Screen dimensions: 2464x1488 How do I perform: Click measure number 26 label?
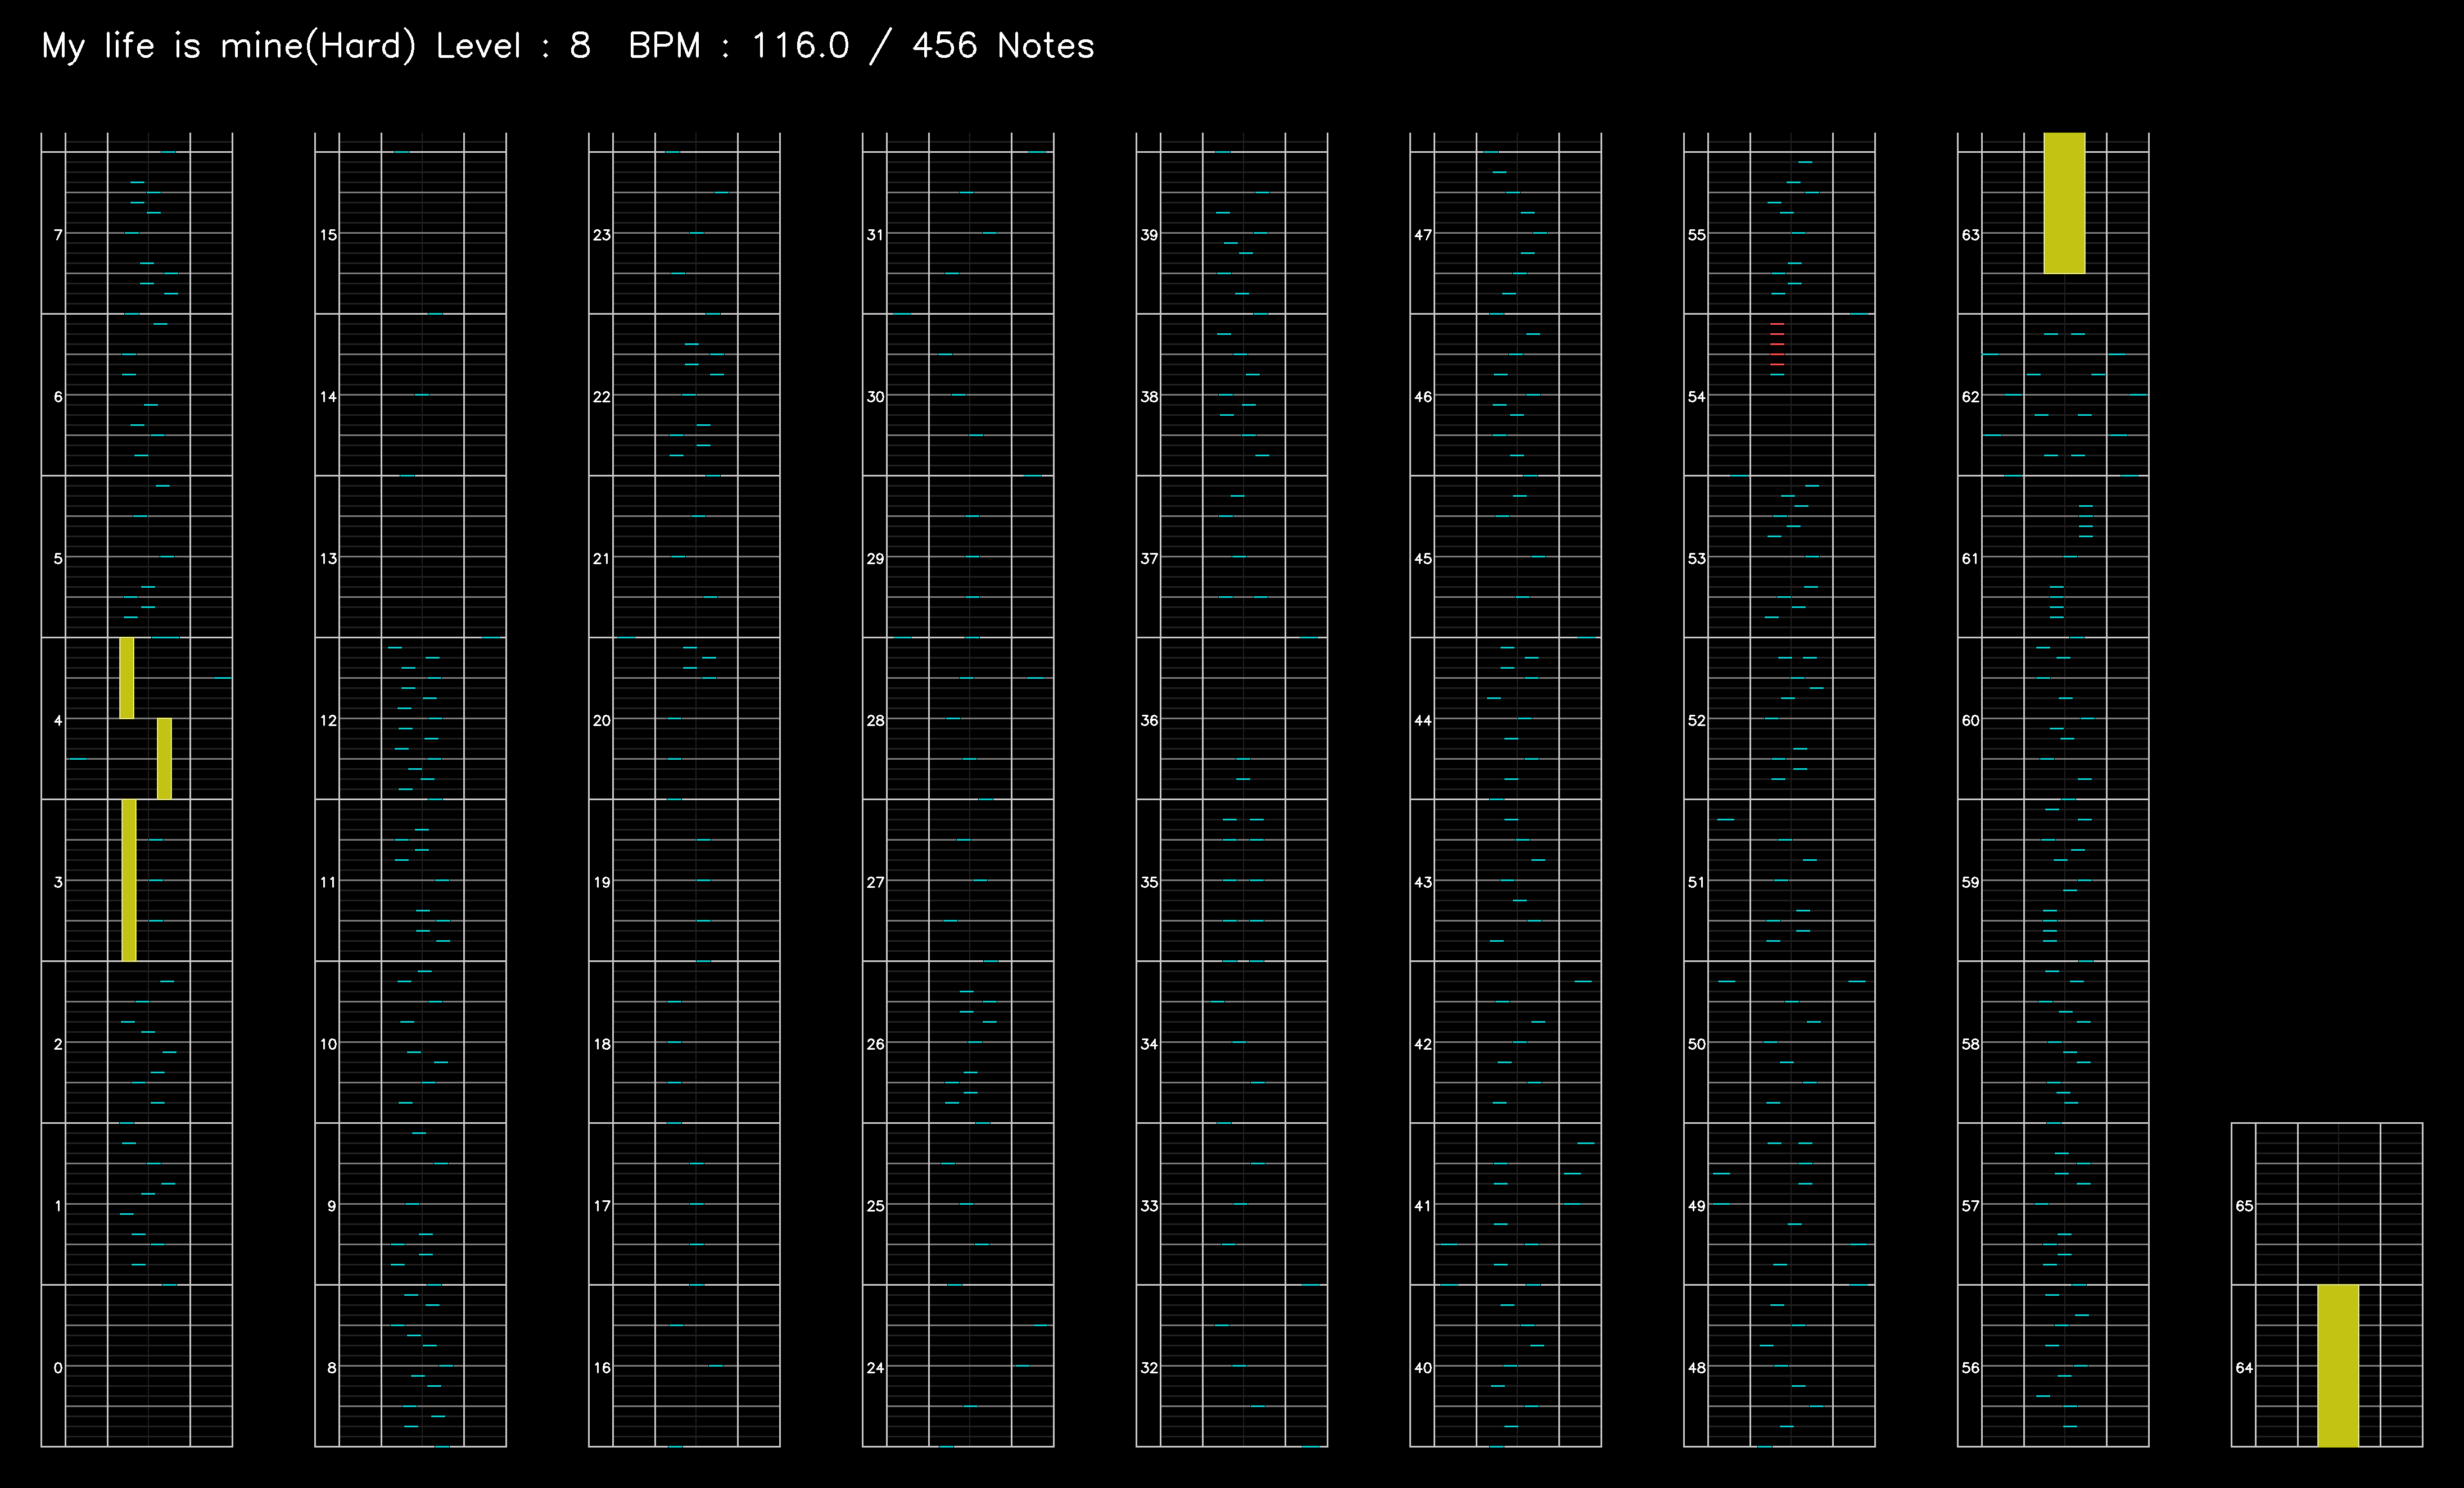click(x=876, y=1044)
